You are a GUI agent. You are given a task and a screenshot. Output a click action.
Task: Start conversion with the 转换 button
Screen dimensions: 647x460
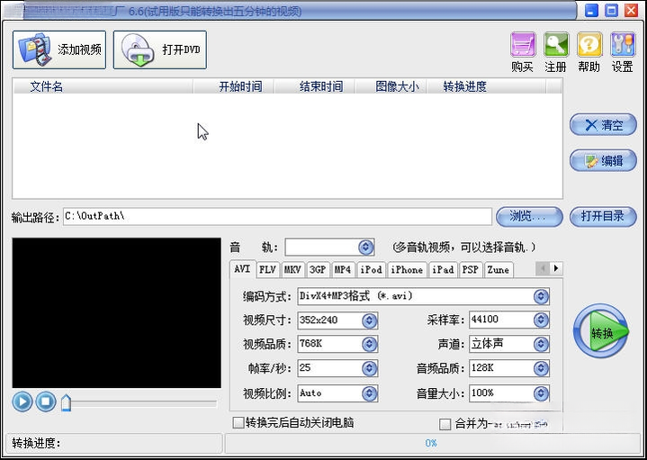pos(601,331)
